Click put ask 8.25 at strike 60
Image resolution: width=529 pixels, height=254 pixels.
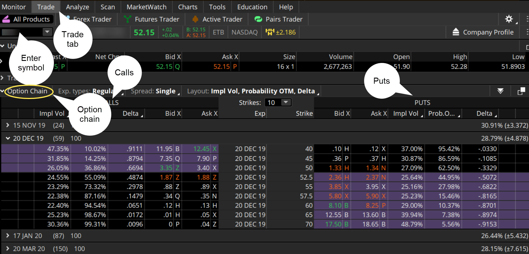click(372, 206)
